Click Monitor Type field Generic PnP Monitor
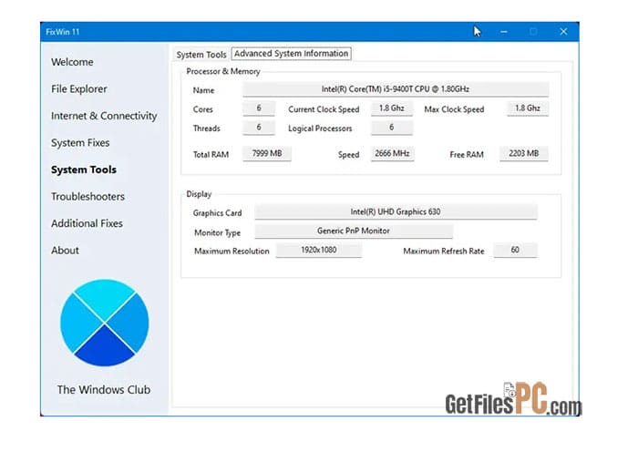 [354, 231]
